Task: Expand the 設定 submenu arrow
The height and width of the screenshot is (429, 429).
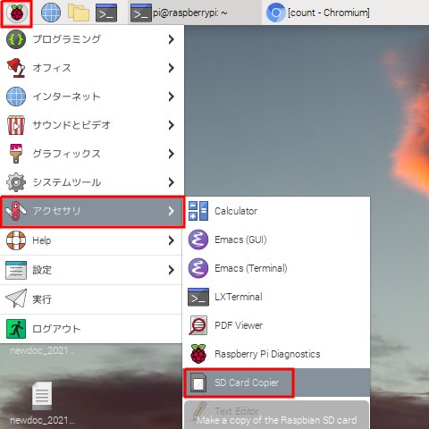Action: [x=171, y=270]
